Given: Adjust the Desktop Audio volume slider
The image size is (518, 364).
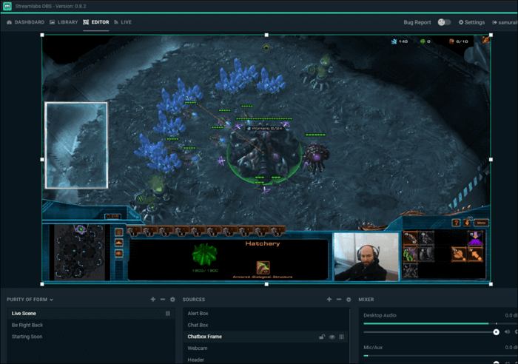Looking at the screenshot, I should coord(431,332).
